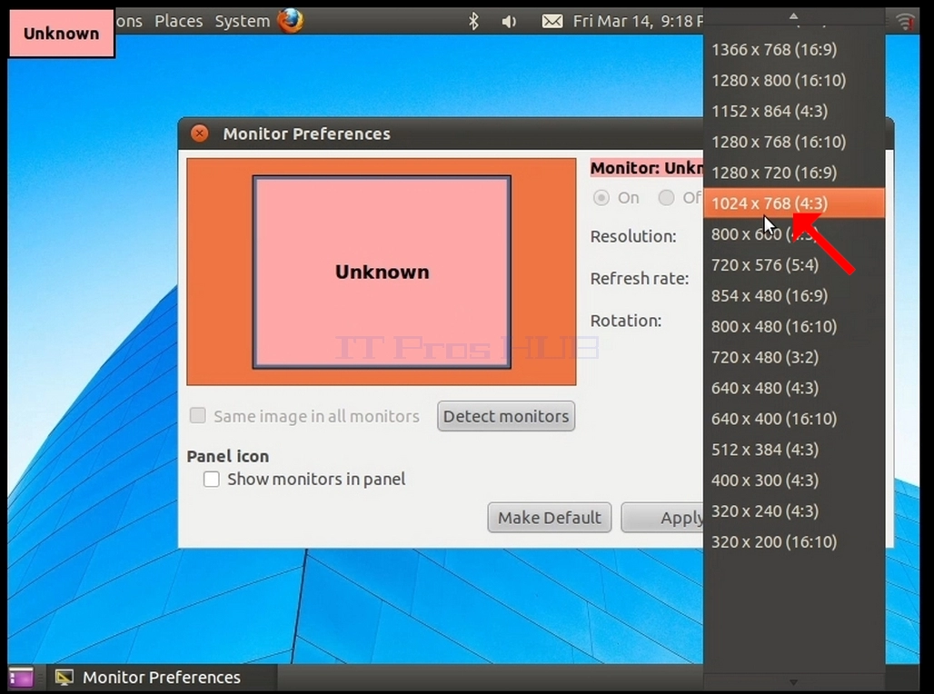Click the resolution list scroll-up arrow
934x694 pixels.
point(793,16)
